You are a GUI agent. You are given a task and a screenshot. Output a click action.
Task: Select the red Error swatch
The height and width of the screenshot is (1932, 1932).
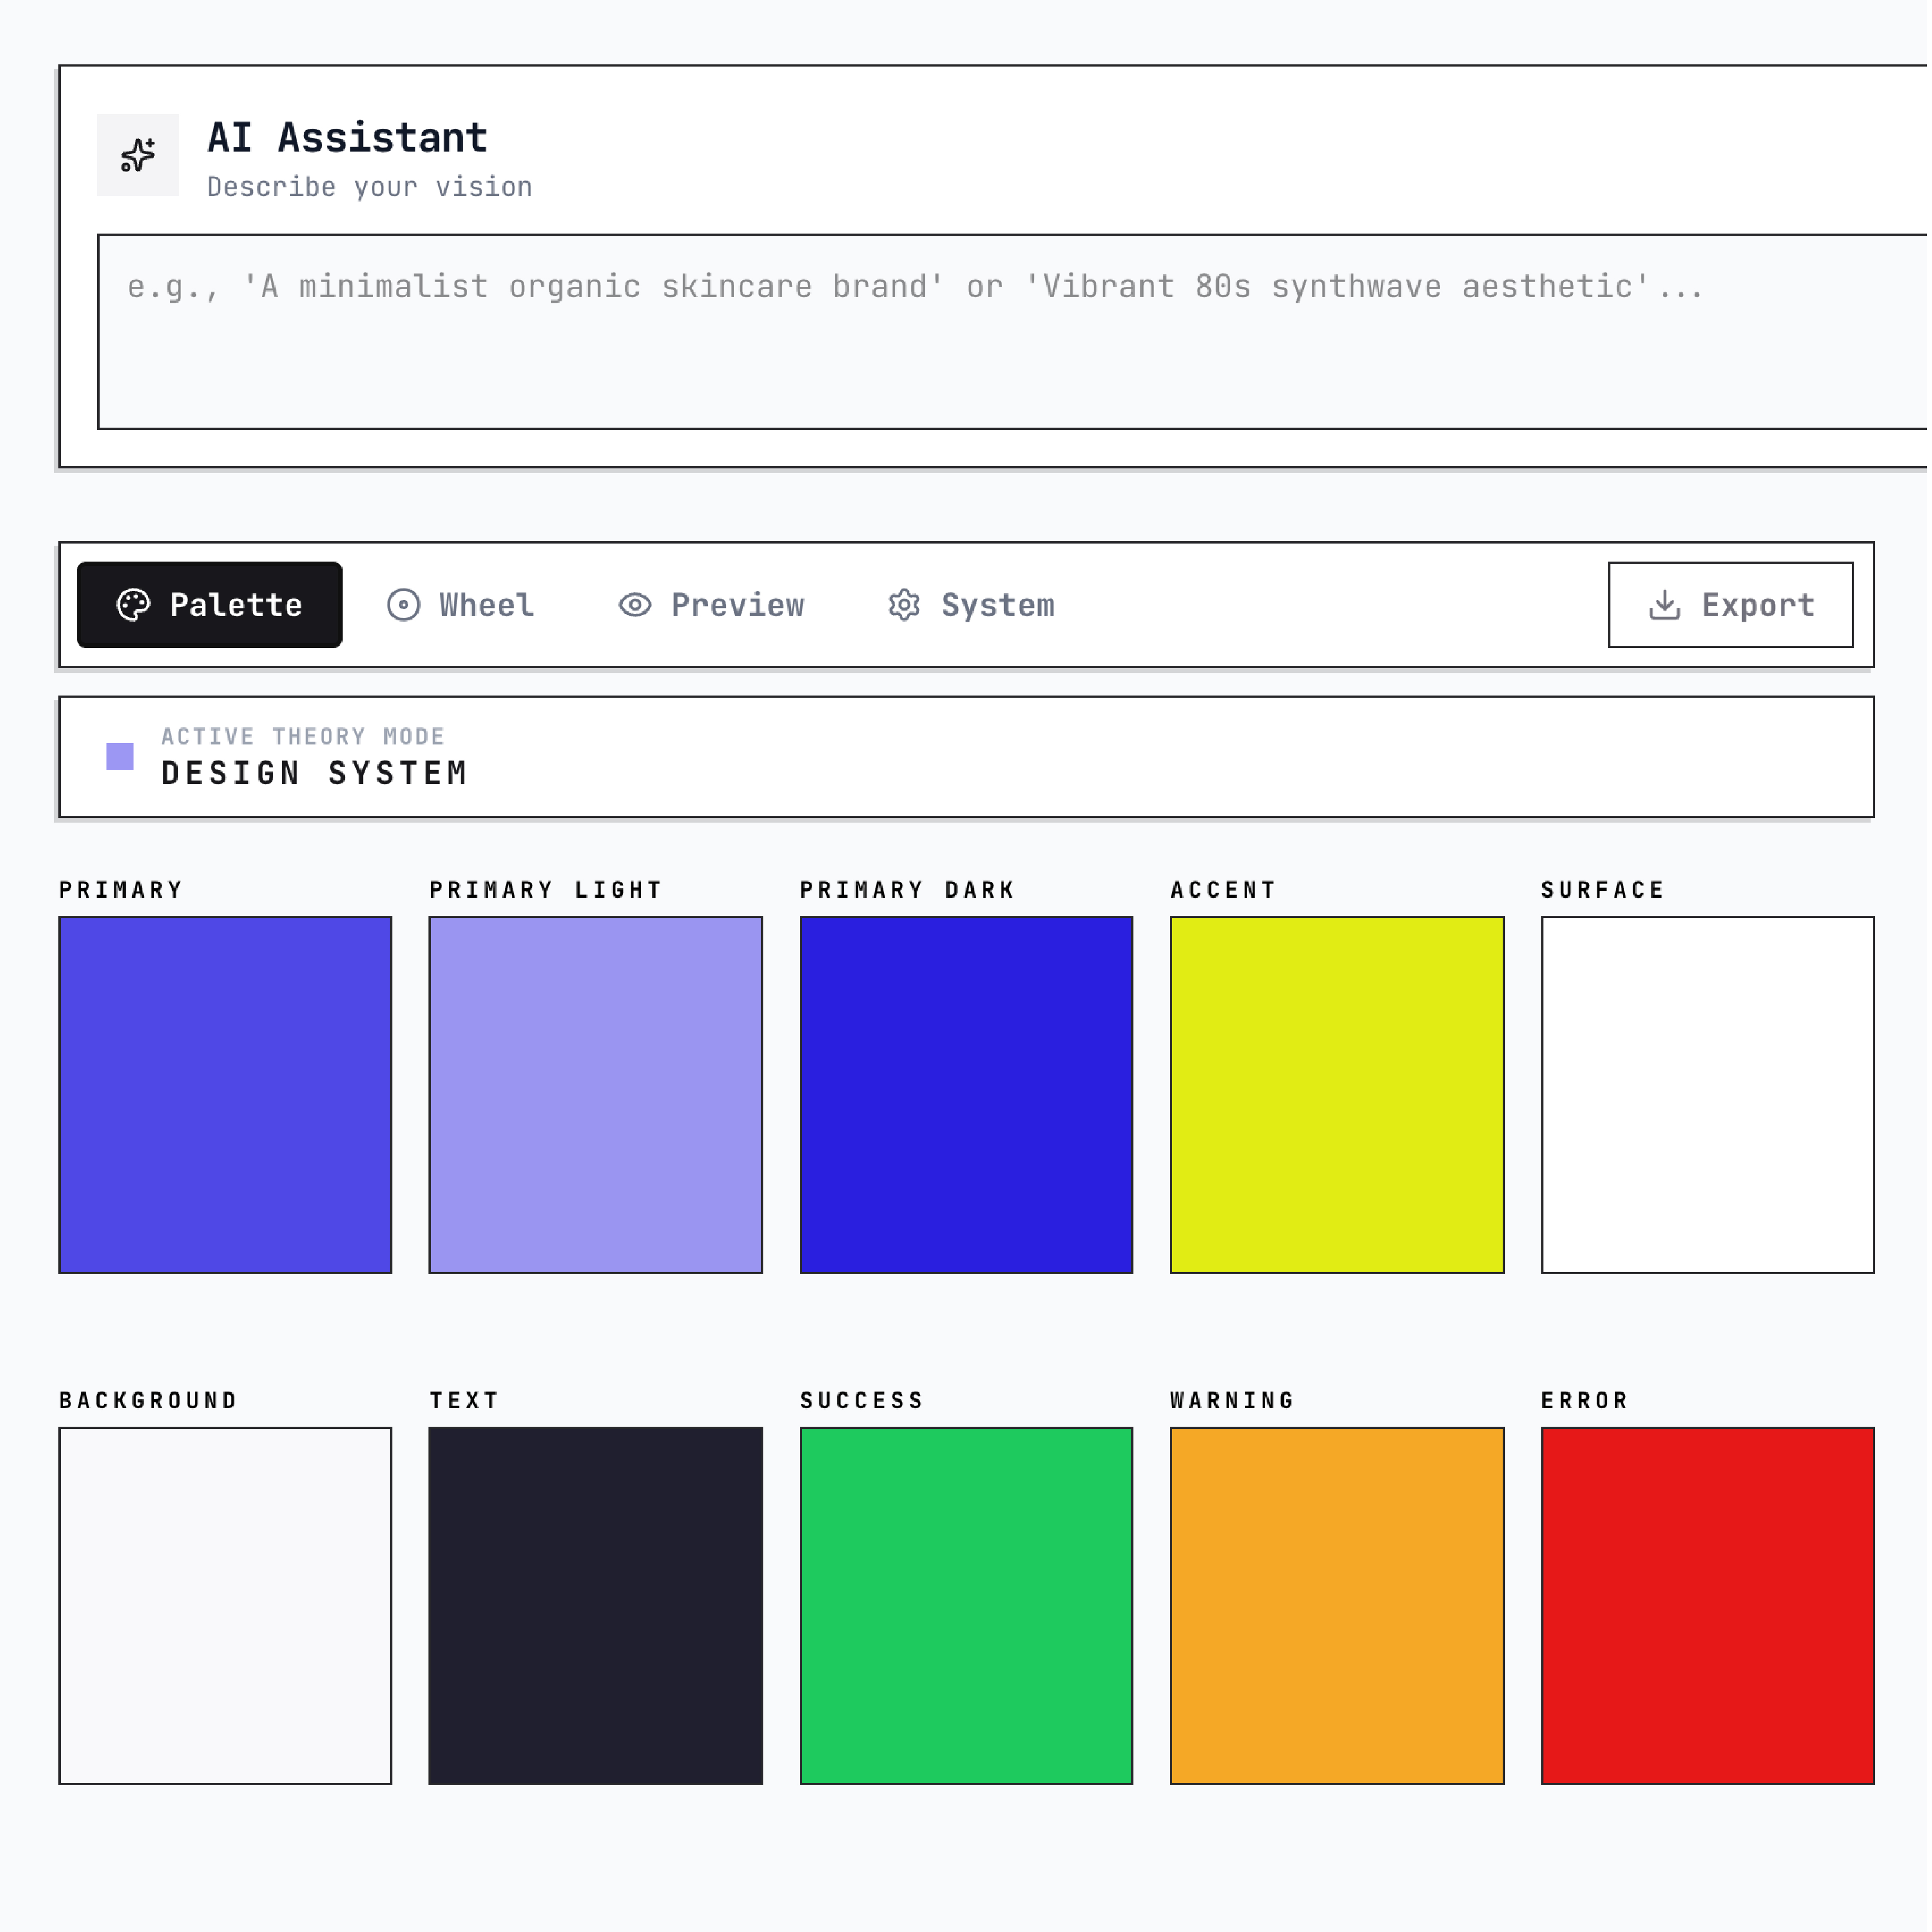pyautogui.click(x=1707, y=1606)
